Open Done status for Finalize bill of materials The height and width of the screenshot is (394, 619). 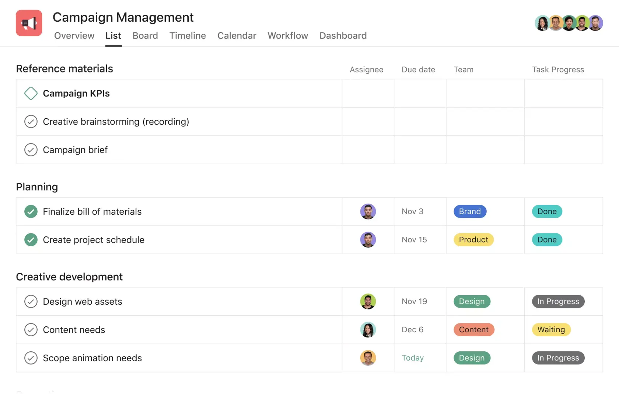click(x=547, y=211)
